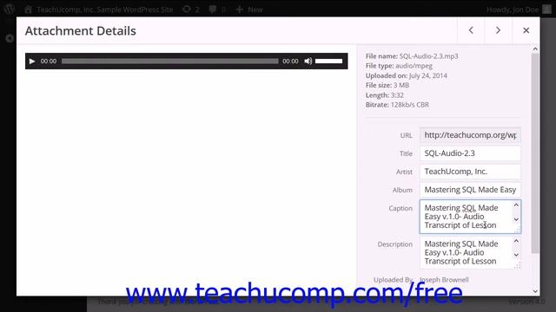Adjust the audio player volume slider
This screenshot has width=556, height=312.
click(328, 62)
